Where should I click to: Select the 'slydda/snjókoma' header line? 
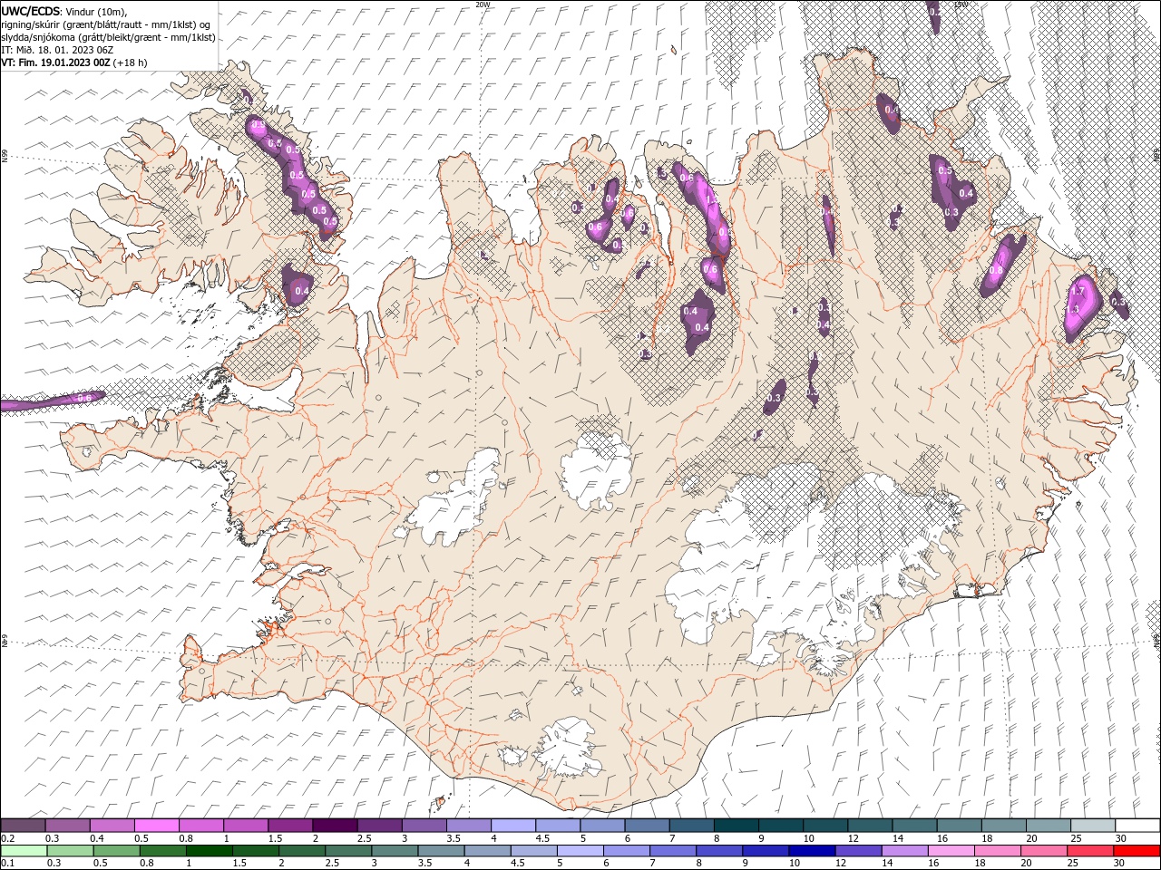(108, 37)
